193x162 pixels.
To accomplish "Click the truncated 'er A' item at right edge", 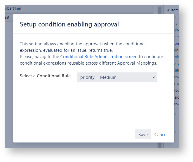I will (x=176, y=64).
